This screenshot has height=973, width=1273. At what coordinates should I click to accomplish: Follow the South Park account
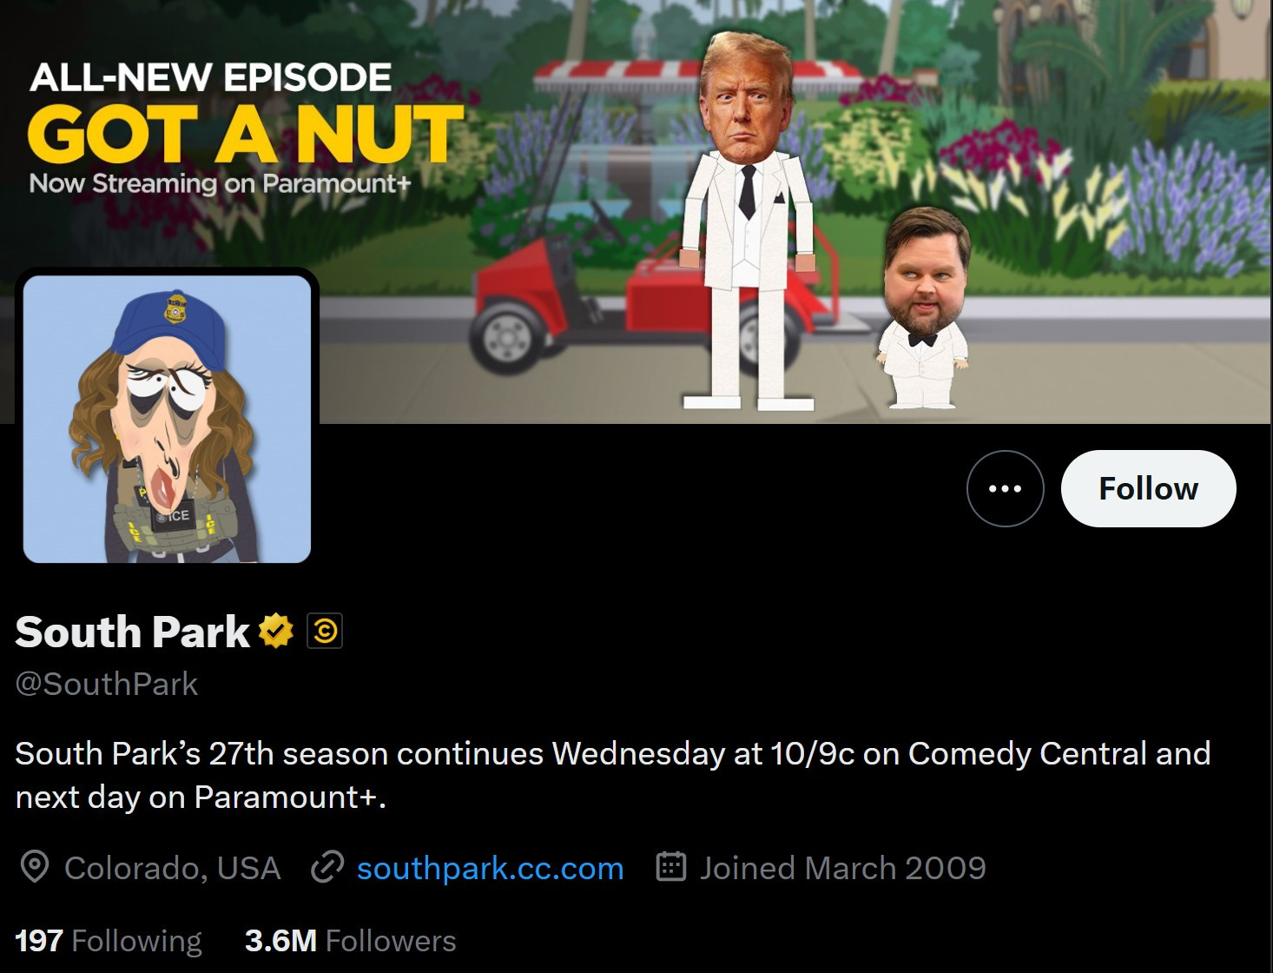[x=1148, y=488]
